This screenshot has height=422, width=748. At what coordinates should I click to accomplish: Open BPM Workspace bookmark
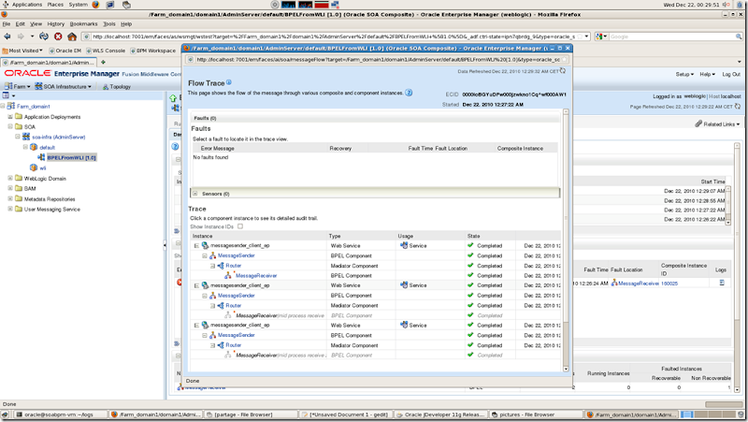click(x=153, y=51)
